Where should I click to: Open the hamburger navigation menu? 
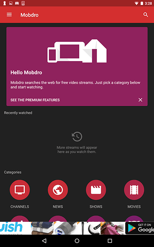click(x=9, y=15)
